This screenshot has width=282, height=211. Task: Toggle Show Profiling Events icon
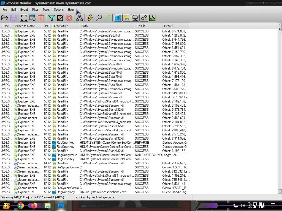point(152,18)
